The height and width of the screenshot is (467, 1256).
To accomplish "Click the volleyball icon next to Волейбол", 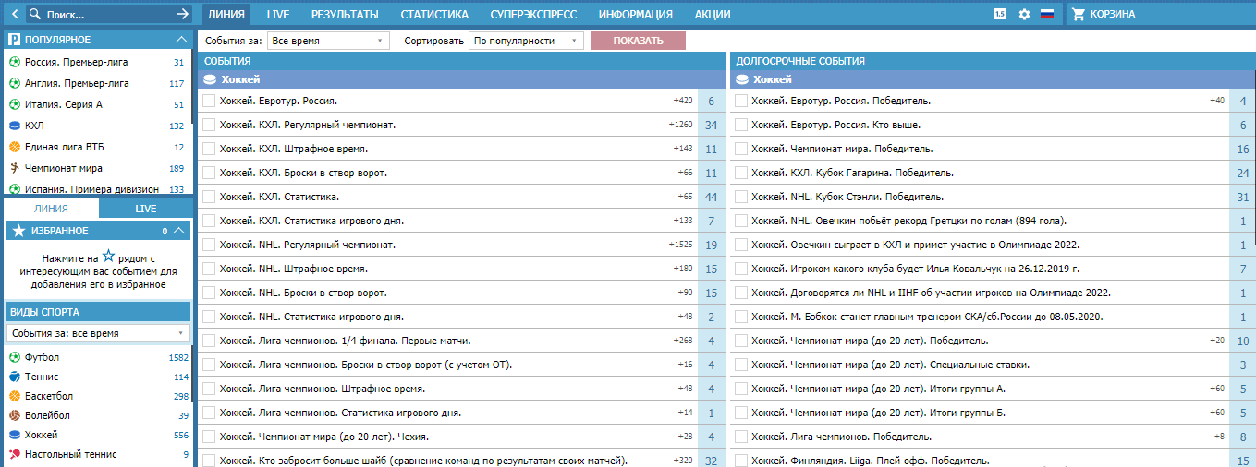I will (14, 415).
